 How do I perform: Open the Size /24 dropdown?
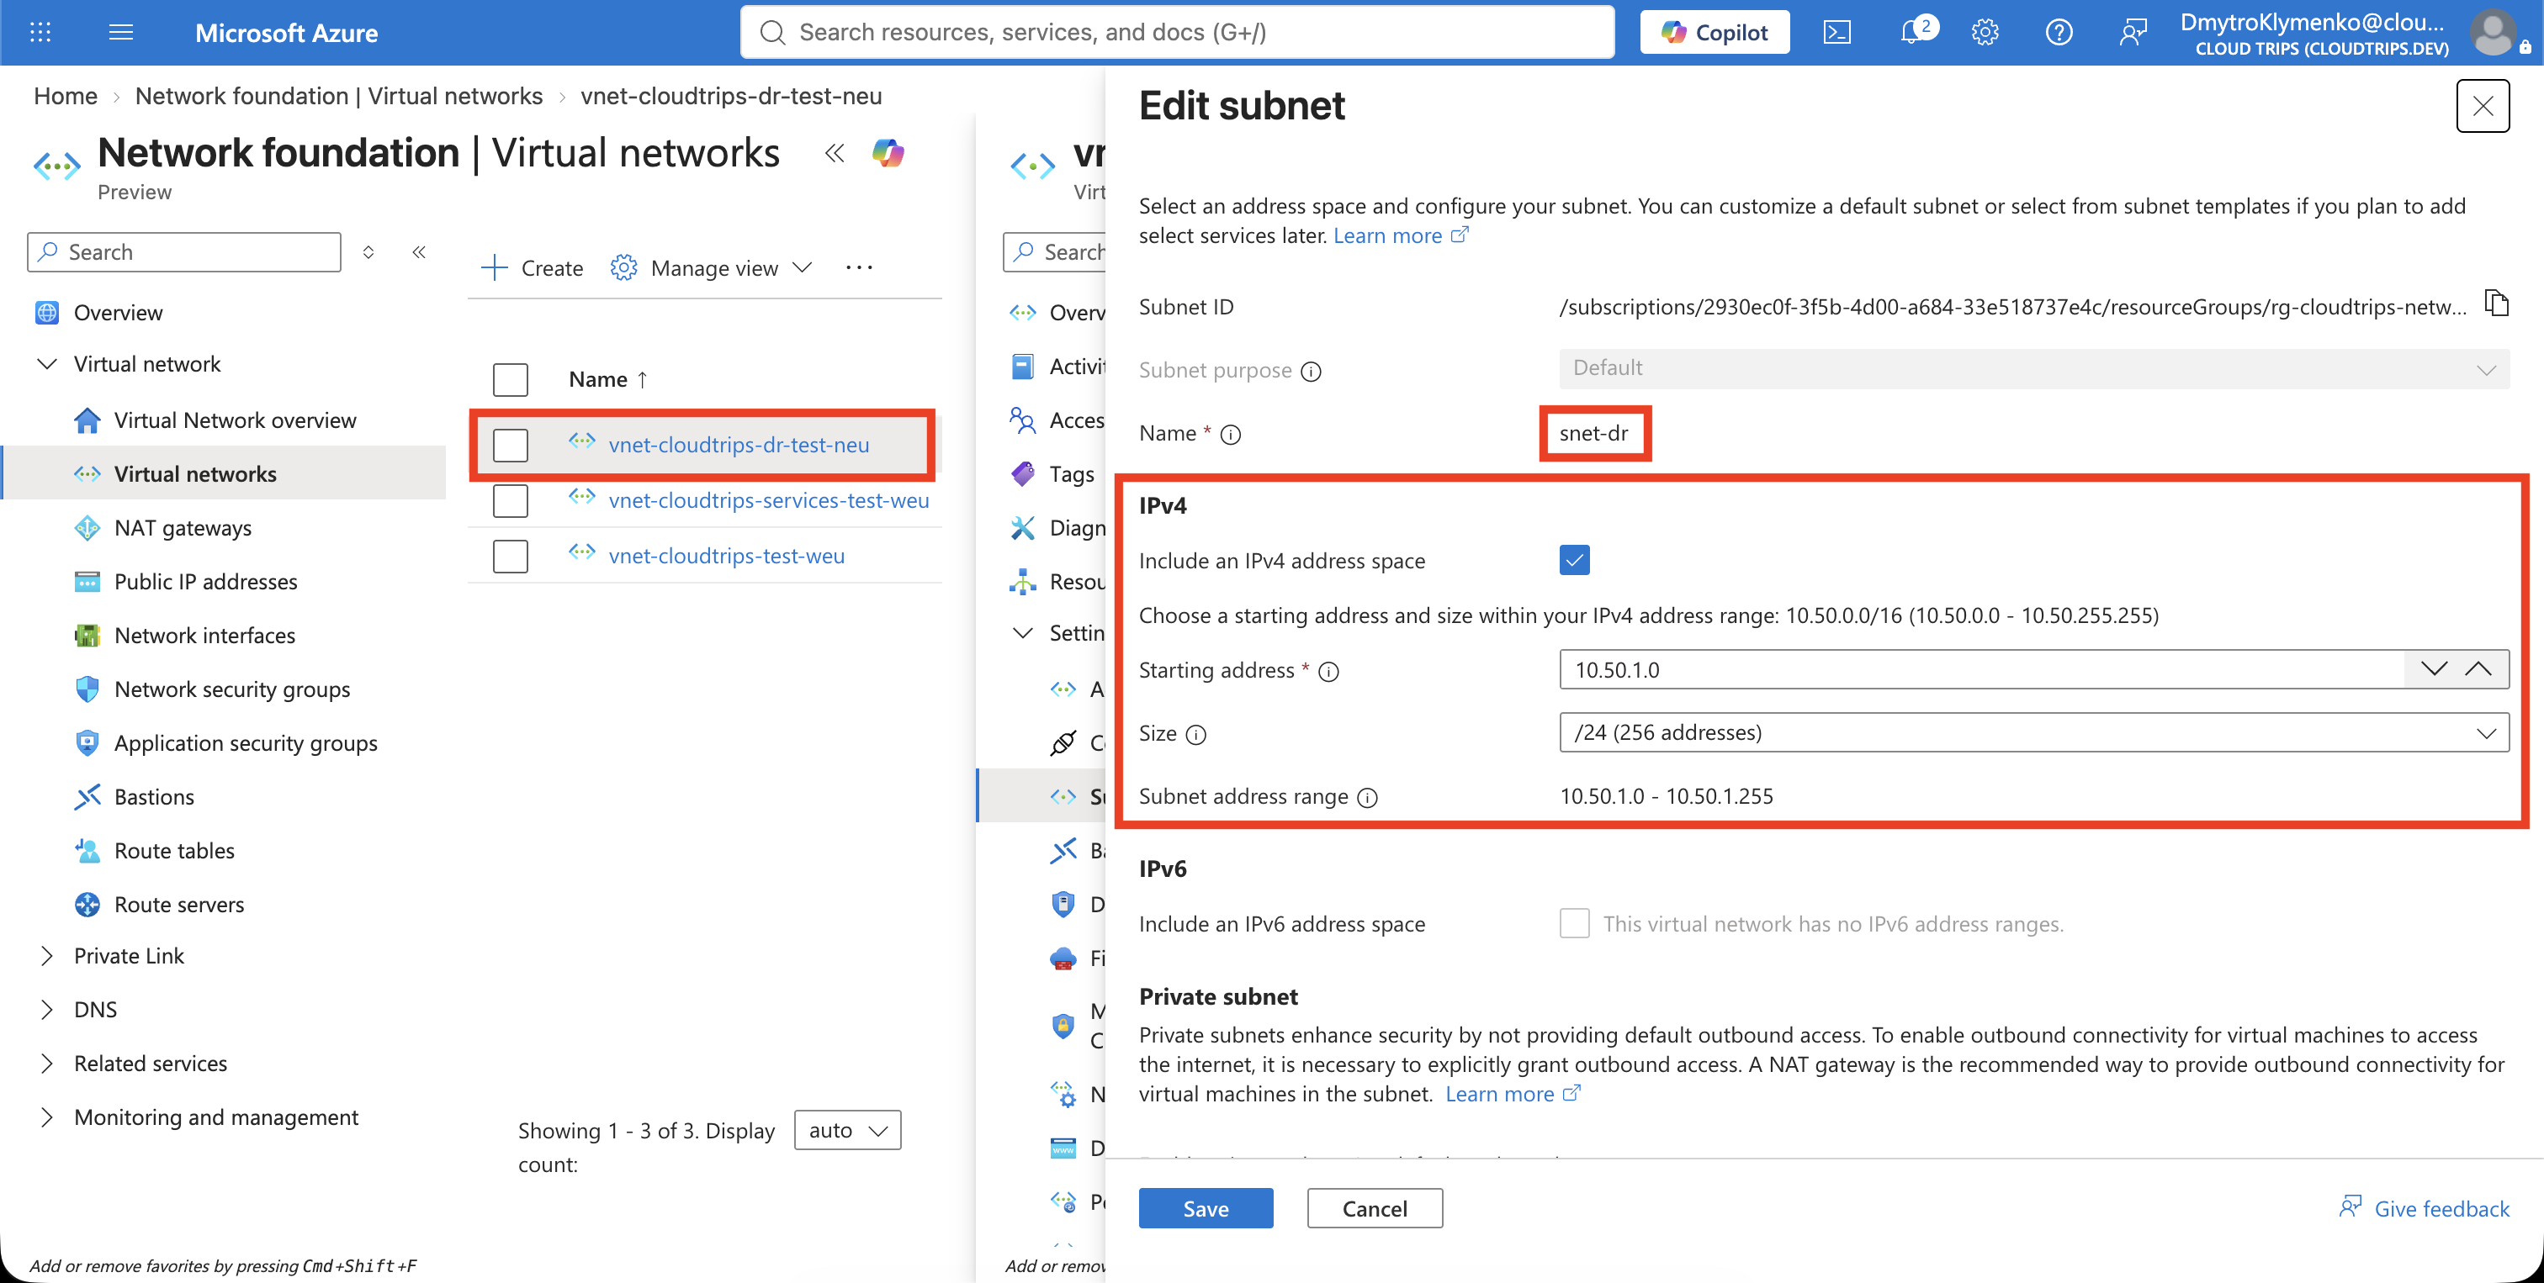coord(2033,733)
